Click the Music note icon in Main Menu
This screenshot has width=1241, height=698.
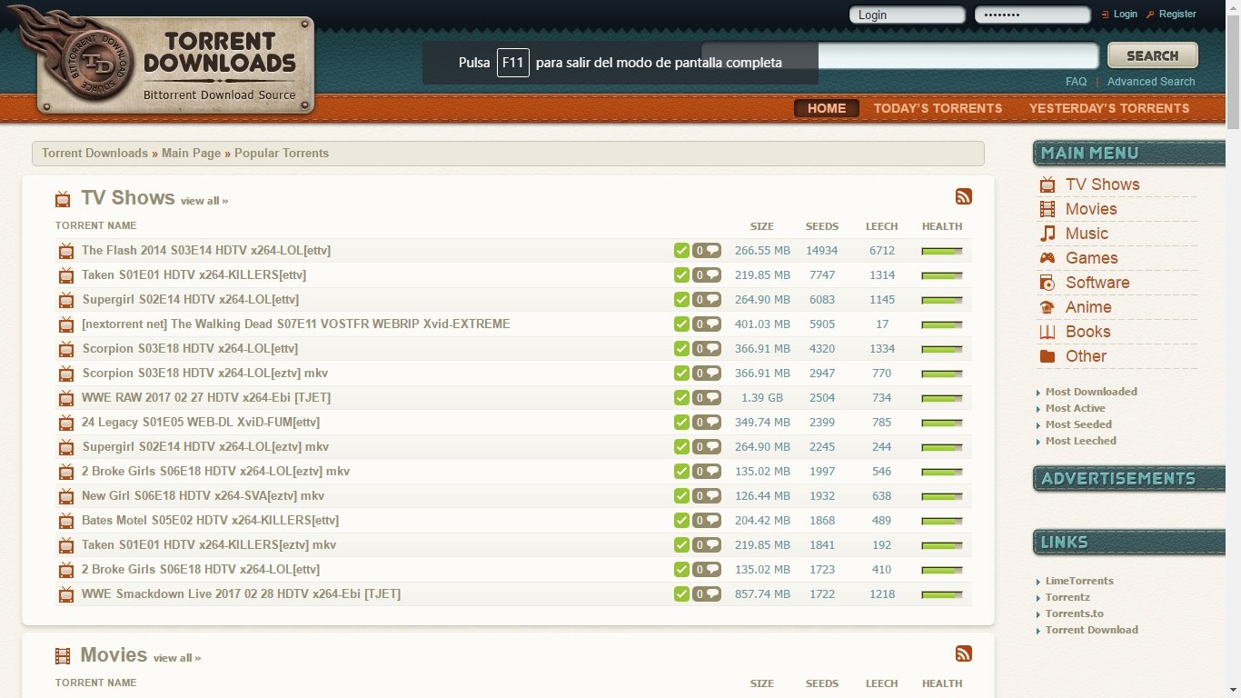coord(1047,234)
